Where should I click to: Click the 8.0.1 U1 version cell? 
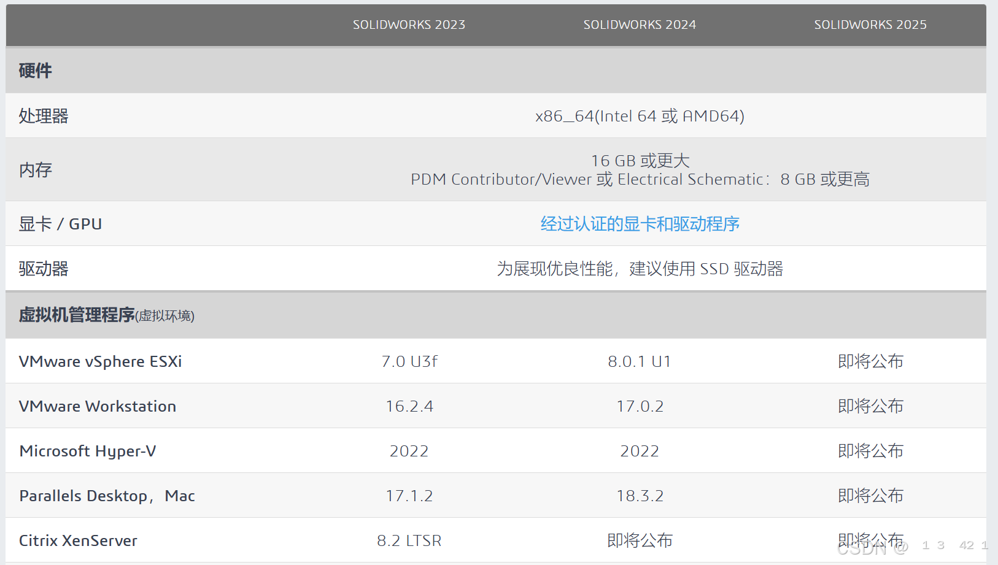pos(640,361)
